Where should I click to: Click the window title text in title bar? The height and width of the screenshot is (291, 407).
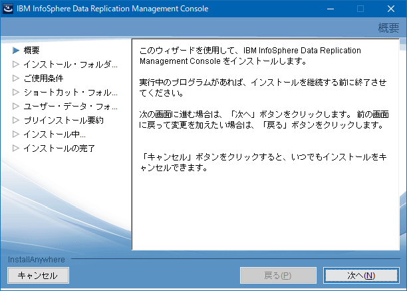pos(112,9)
